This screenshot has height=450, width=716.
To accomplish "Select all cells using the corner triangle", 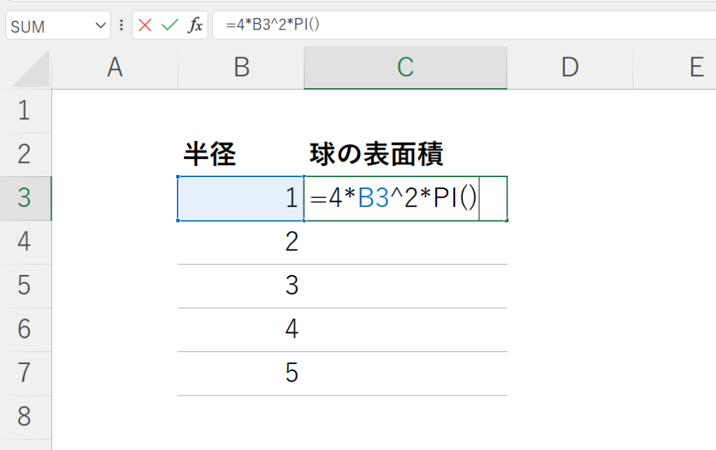I will tap(31, 69).
